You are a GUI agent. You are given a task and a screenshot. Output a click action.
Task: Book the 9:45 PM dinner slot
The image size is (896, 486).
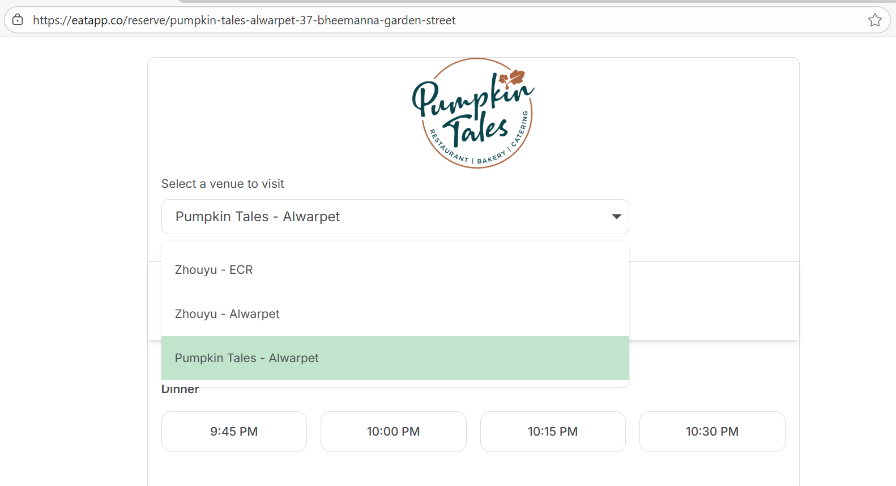click(x=234, y=432)
